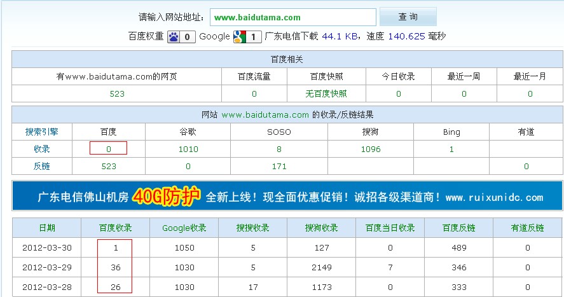Image resolution: width=564 pixels, height=297 pixels.
Task: Select the 2012-03-30 date cell
Action: (47, 248)
